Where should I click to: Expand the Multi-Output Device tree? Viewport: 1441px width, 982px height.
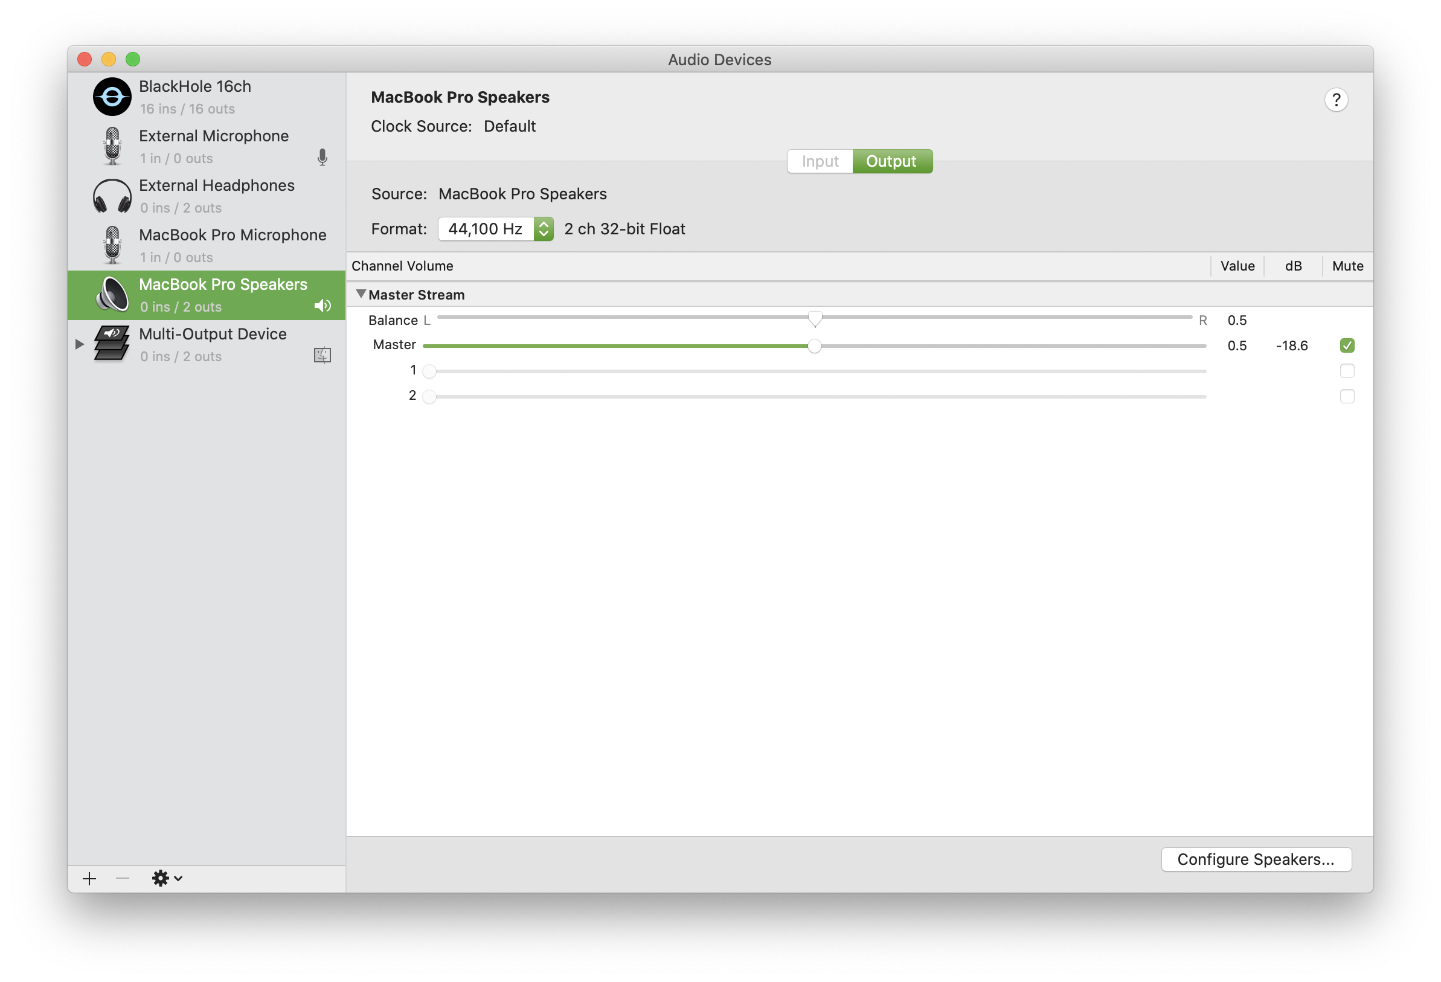[x=80, y=344]
